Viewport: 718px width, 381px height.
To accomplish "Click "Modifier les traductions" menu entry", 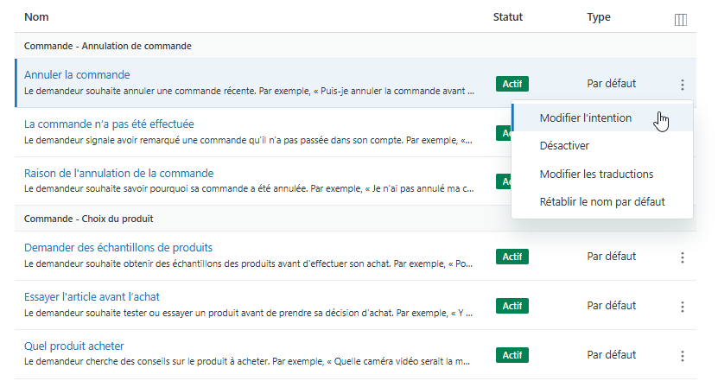I will tap(596, 175).
